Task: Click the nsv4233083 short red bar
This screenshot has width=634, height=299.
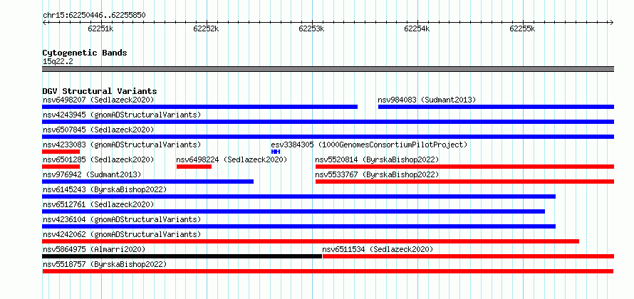Action: coord(61,152)
